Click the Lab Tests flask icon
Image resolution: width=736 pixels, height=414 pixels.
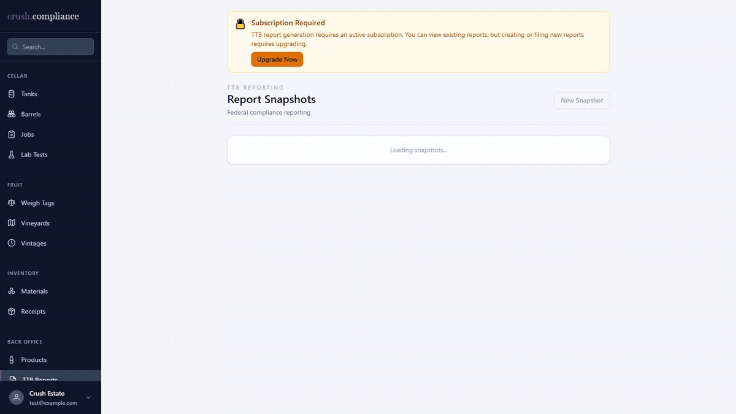[x=11, y=155]
